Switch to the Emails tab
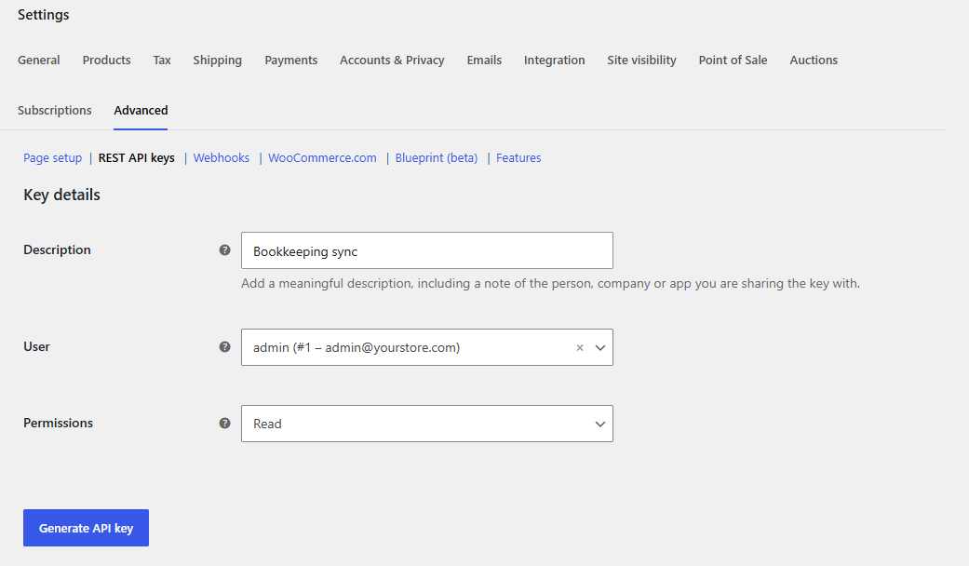This screenshot has width=969, height=566. tap(484, 60)
